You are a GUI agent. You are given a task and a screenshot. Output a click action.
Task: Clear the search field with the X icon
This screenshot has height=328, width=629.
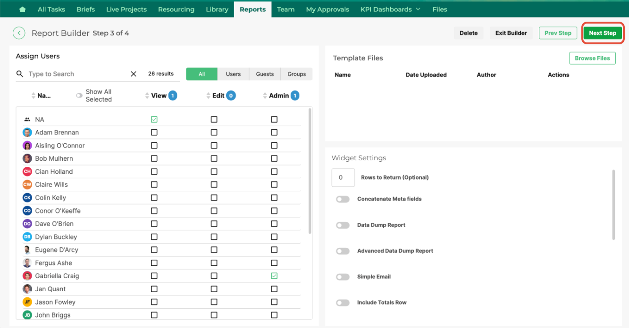click(134, 74)
